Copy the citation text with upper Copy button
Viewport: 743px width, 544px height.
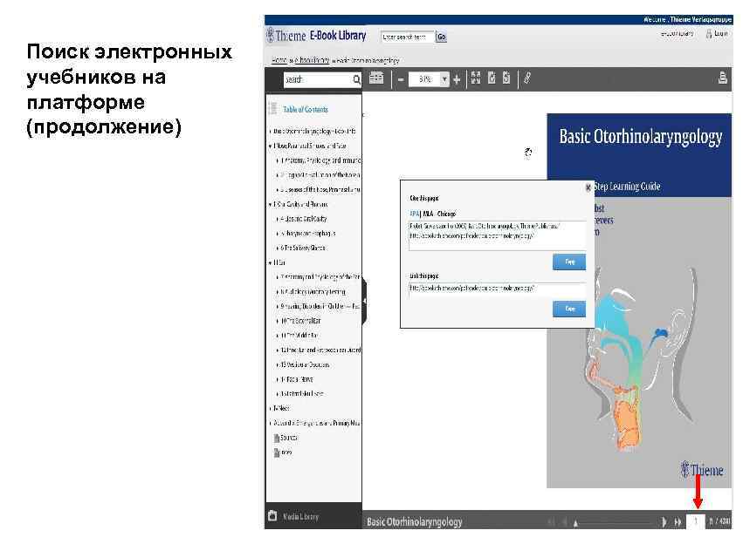click(x=569, y=262)
